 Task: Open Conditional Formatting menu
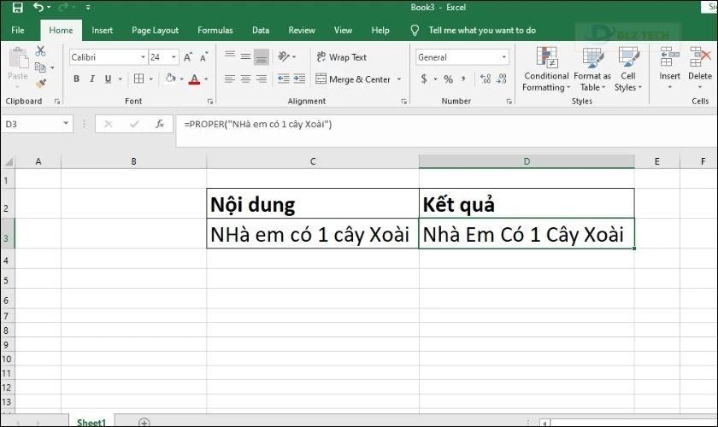[546, 69]
